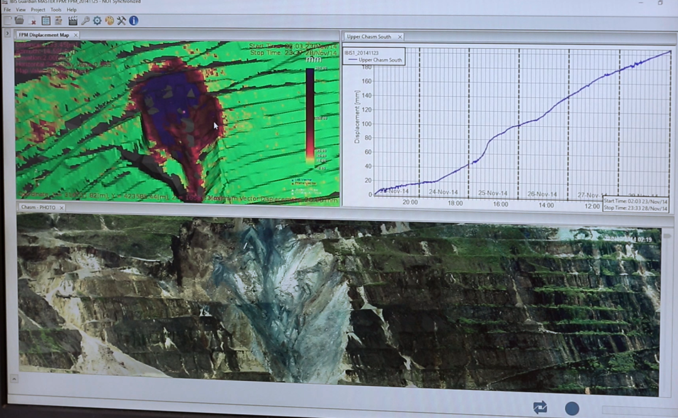Open the Tools menu
The width and height of the screenshot is (678, 418).
56,9
